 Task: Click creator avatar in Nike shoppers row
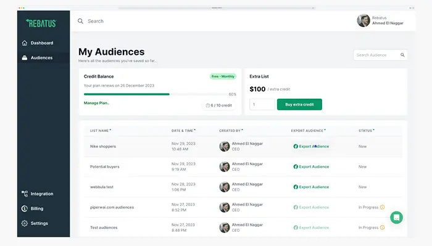pyautogui.click(x=225, y=146)
